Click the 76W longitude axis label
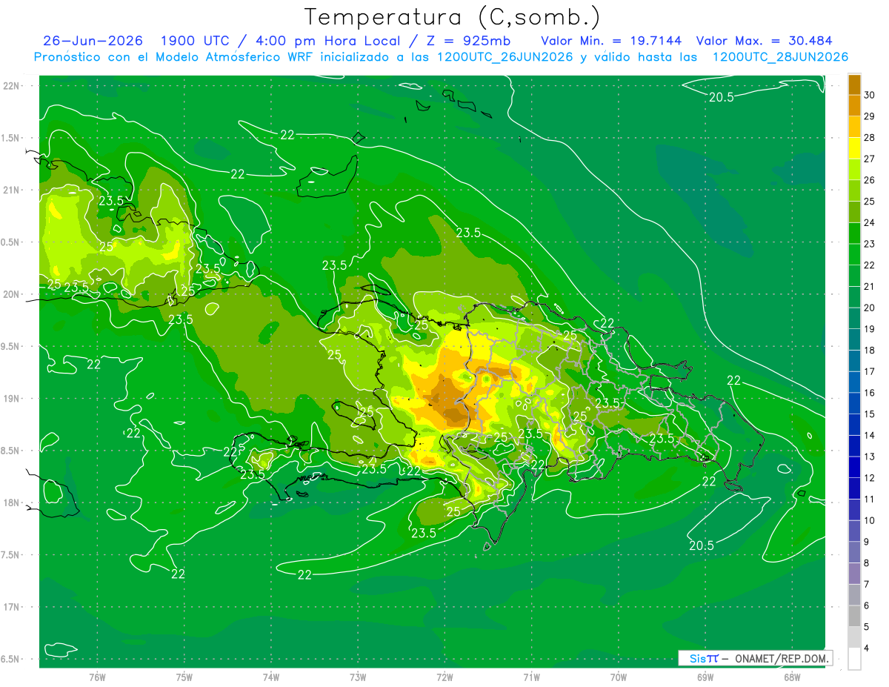 [x=97, y=677]
